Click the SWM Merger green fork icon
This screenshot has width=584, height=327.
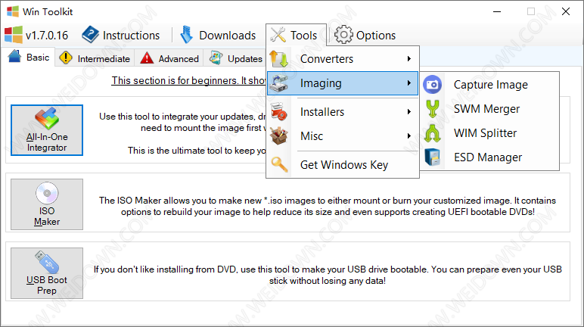[433, 109]
